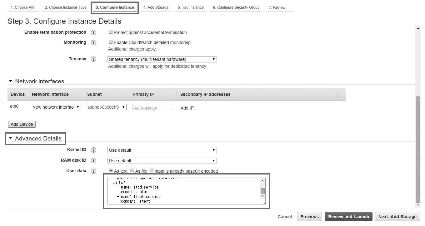Click the Tenancy info icon
425x226 pixels.
click(93, 59)
